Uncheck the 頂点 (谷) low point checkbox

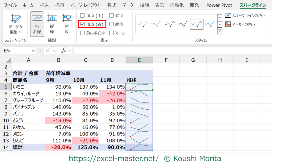pyautogui.click(x=83, y=24)
